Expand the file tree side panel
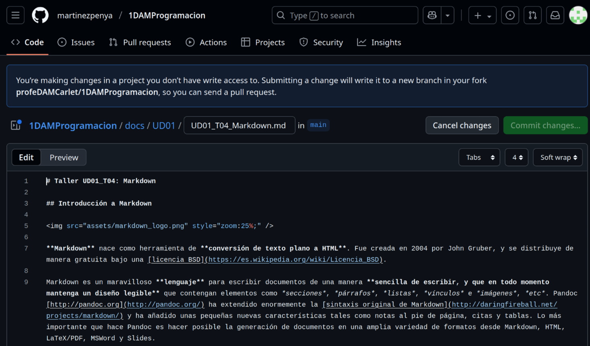 coord(16,125)
